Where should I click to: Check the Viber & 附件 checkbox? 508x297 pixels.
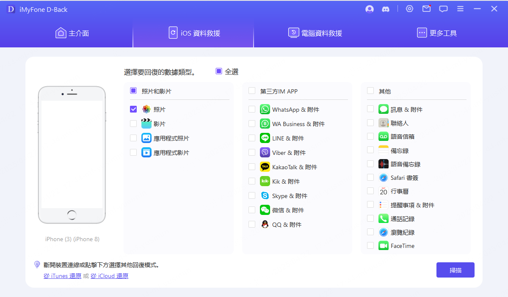click(252, 152)
